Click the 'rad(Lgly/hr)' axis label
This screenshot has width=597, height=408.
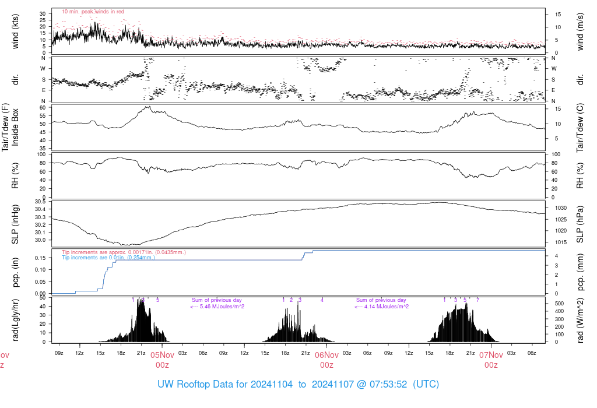click(15, 320)
